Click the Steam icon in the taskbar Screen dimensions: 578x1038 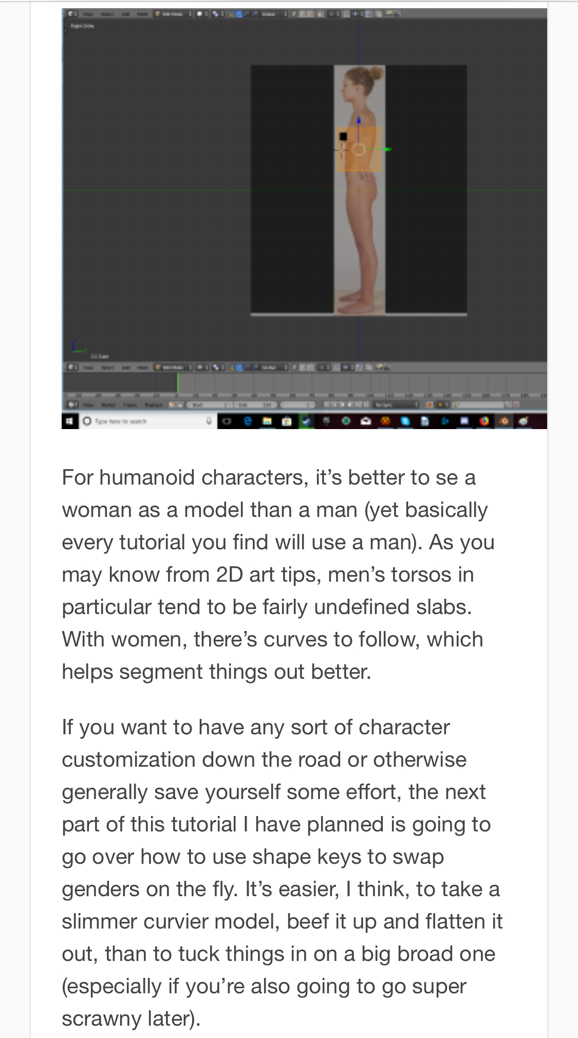tap(307, 421)
